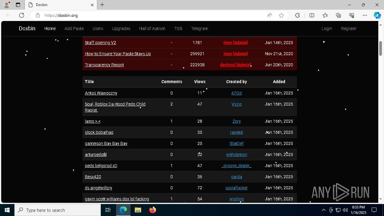Open user Vxzio profile link

[x=237, y=104]
